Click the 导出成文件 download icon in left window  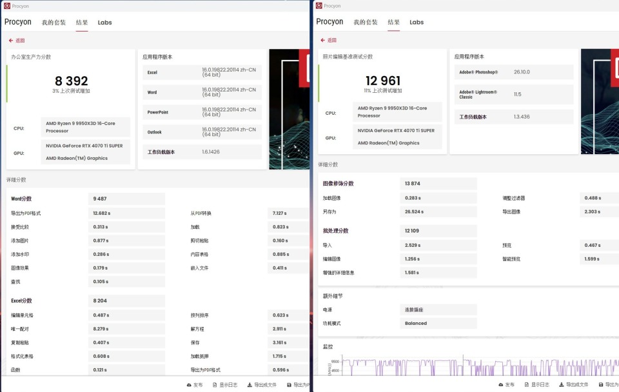250,385
